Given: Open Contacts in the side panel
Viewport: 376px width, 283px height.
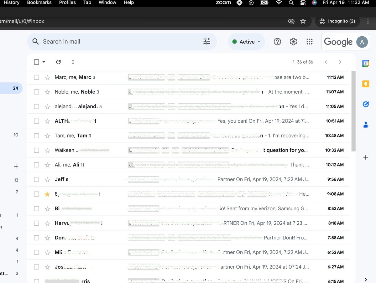Looking at the screenshot, I should pos(366,125).
